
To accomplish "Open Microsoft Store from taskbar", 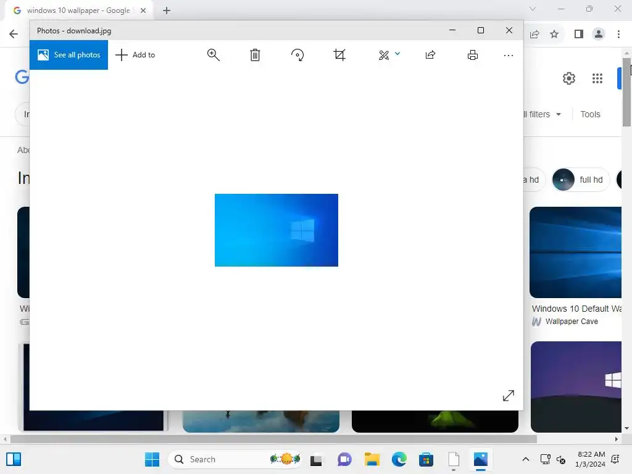I will [426, 459].
